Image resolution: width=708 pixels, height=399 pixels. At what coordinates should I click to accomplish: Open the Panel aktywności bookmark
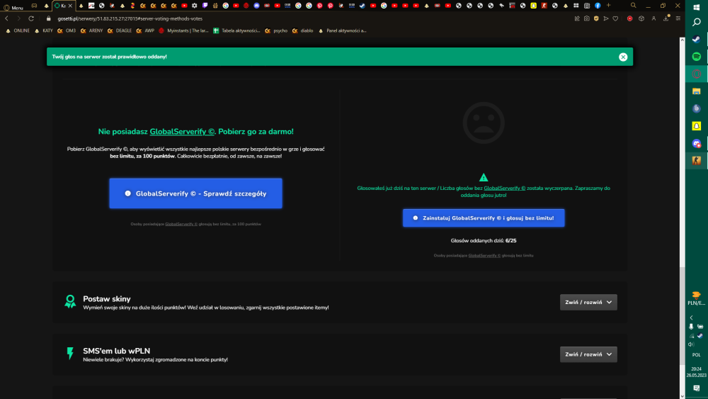342,30
